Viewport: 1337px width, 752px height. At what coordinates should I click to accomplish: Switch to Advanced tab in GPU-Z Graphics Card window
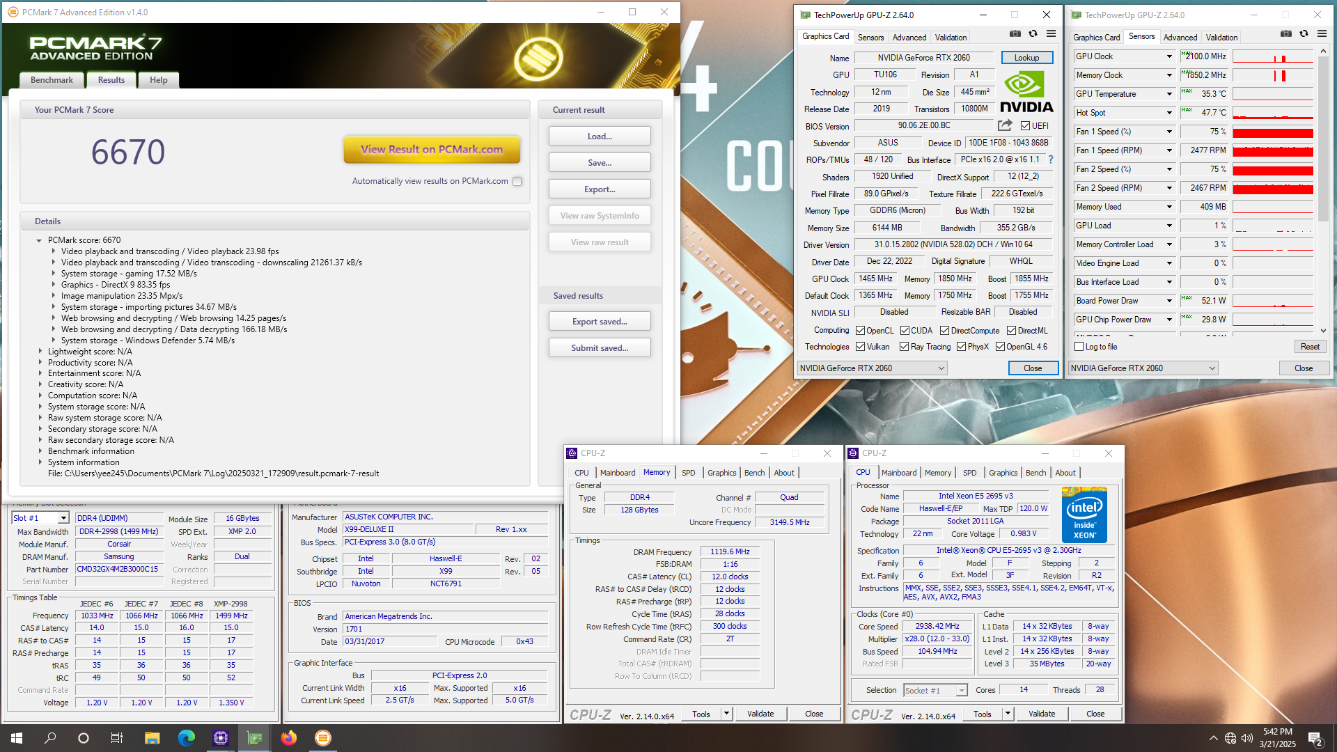point(909,38)
